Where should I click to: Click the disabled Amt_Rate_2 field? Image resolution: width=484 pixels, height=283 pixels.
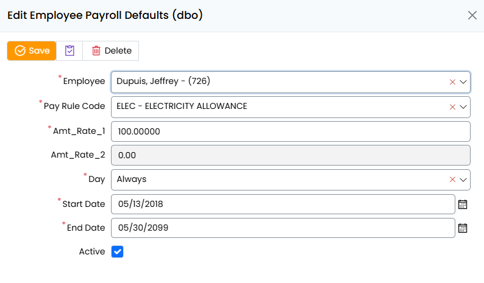[x=290, y=155]
